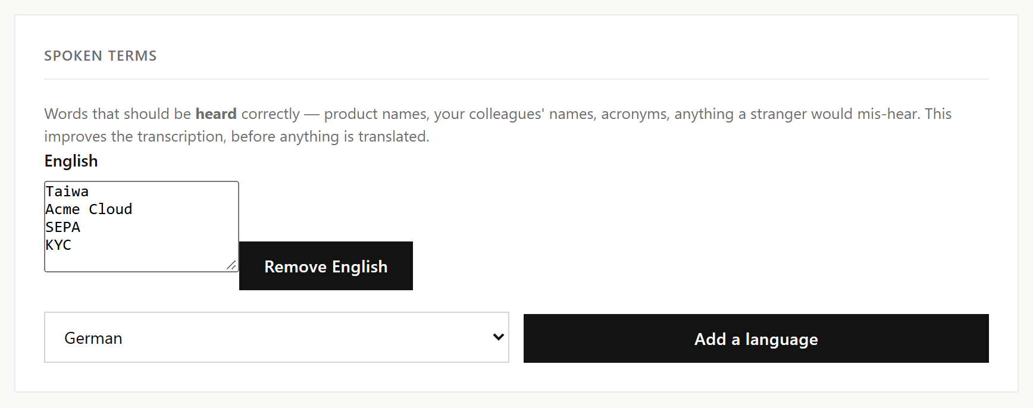The height and width of the screenshot is (408, 1033).
Task: Click the description text about improving transcription
Action: point(237,136)
